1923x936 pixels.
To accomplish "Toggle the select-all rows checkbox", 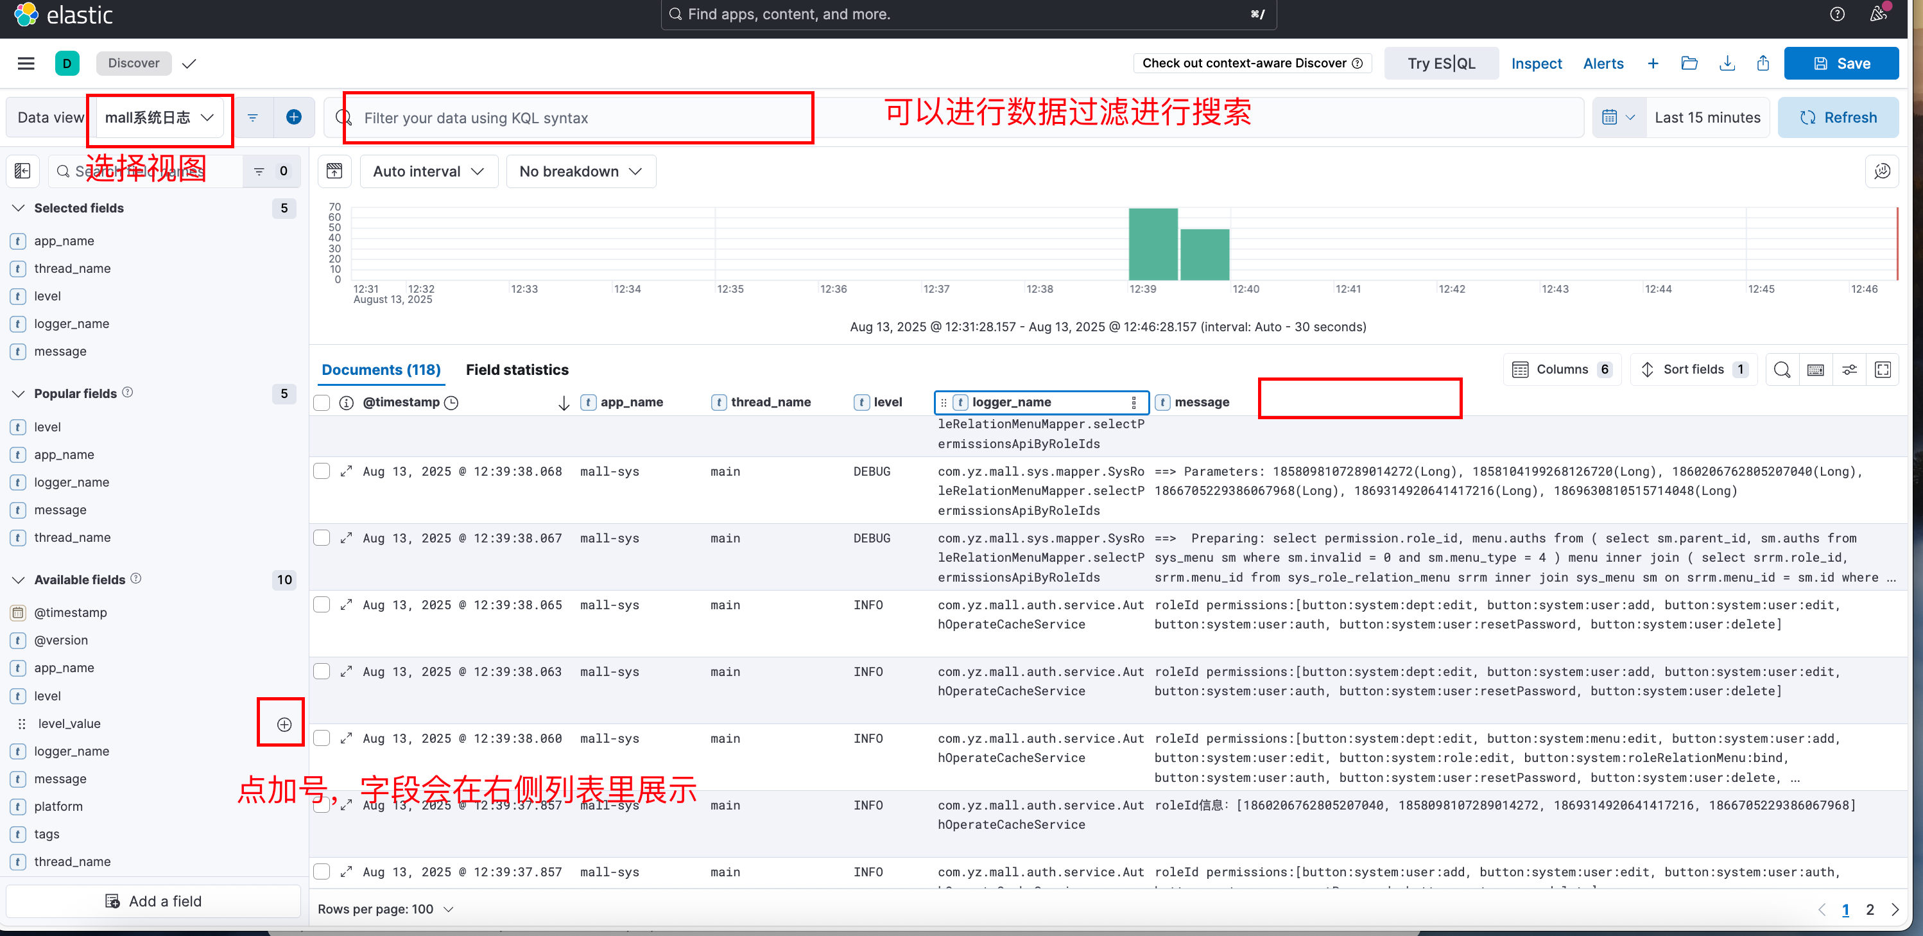I will click(322, 403).
